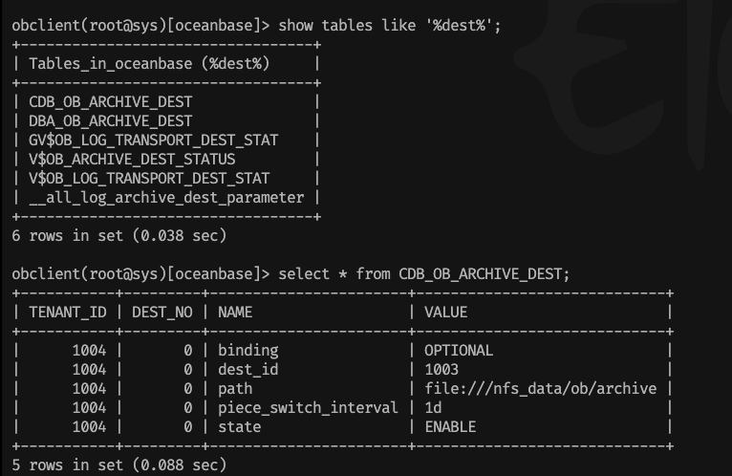This screenshot has height=476, width=732.
Task: Click __all_log_archive_dest_parameter table name
Action: (x=166, y=198)
